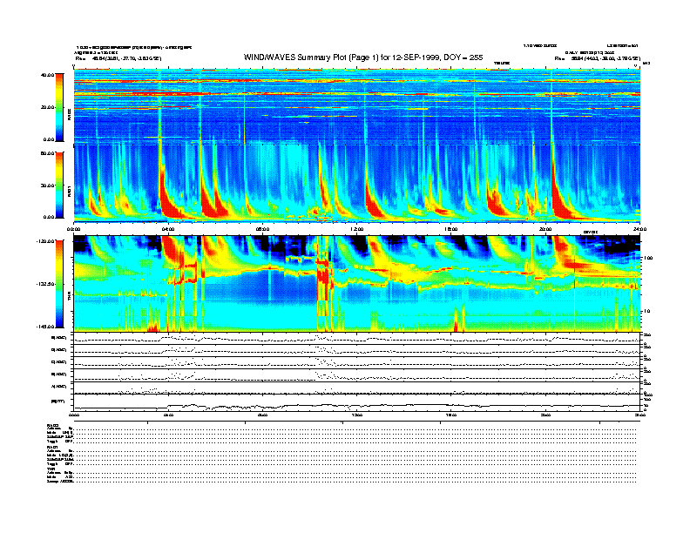Click the vertical TNR axis label beside spectrogram
690x533 pixels.
coord(69,298)
